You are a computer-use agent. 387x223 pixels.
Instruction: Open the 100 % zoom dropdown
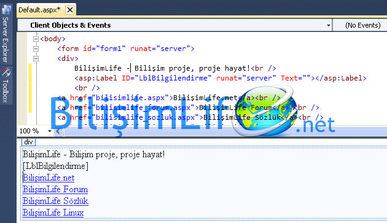coord(49,131)
